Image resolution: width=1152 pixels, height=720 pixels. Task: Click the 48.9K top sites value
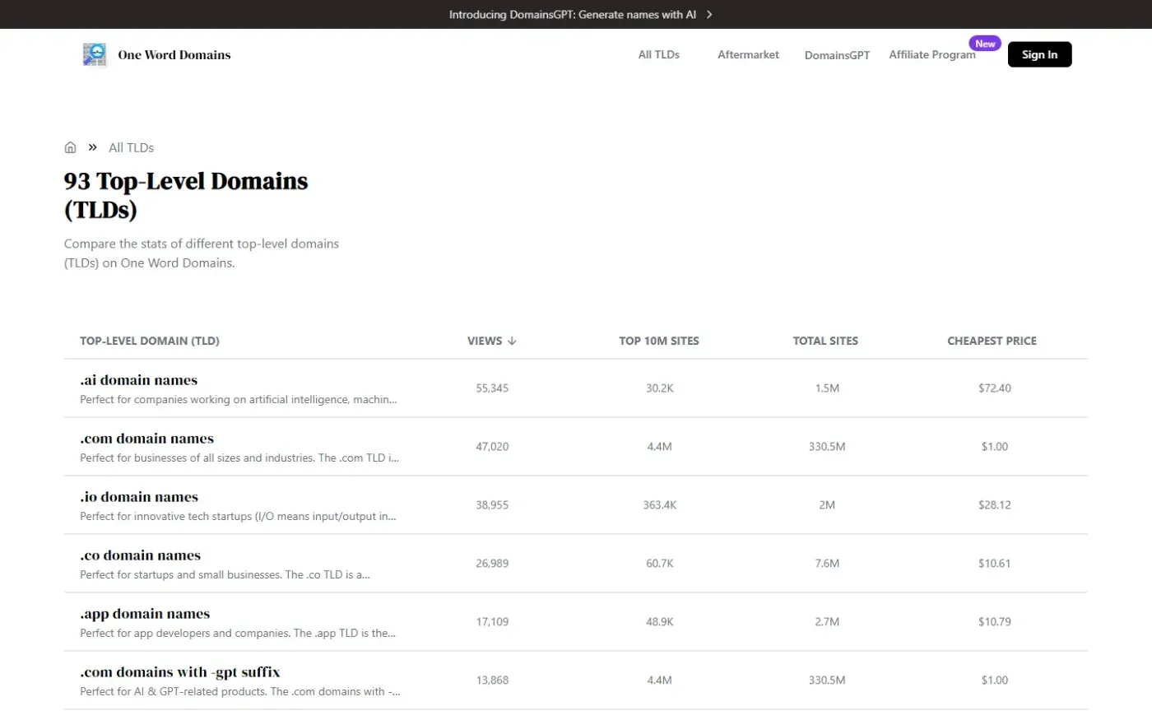click(x=660, y=622)
